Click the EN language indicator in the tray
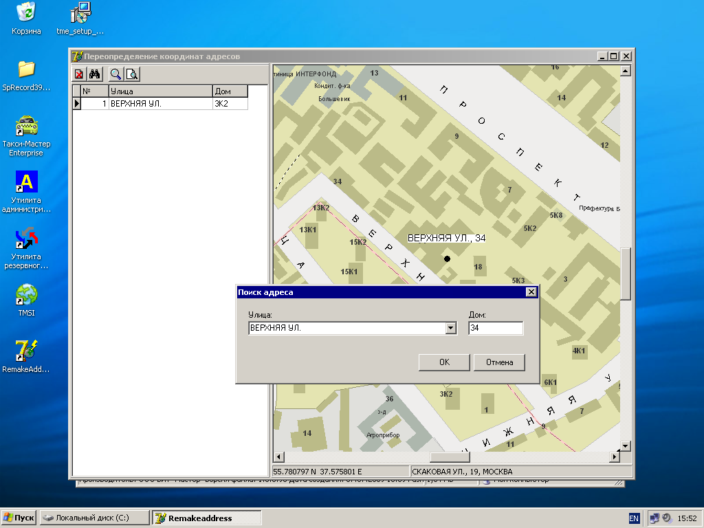Screen dimensions: 704x528 633,518
